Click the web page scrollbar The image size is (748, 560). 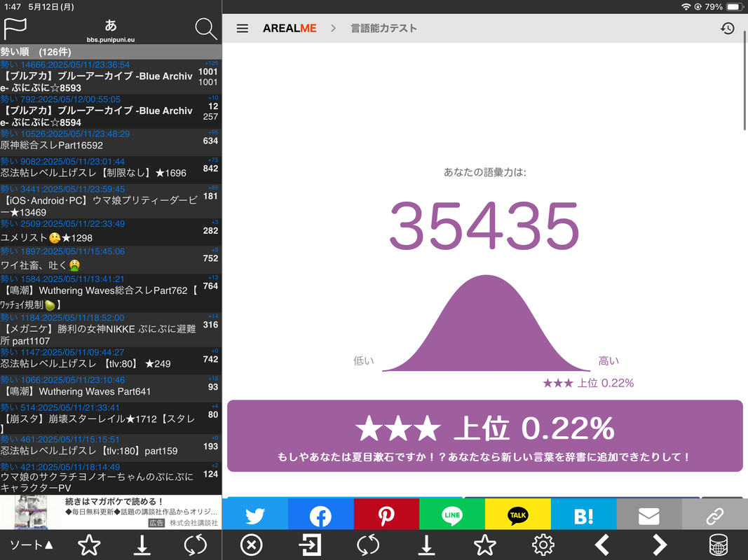click(744, 80)
